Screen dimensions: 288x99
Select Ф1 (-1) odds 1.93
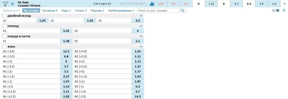(66, 81)
